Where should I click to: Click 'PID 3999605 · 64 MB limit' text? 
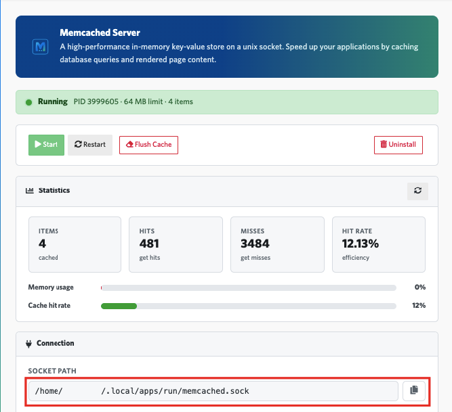click(x=119, y=102)
